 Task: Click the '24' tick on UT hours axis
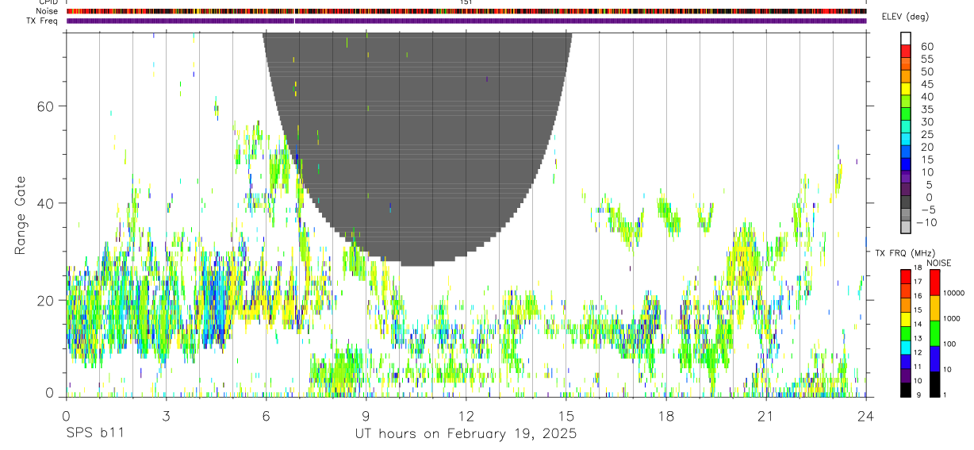[865, 416]
